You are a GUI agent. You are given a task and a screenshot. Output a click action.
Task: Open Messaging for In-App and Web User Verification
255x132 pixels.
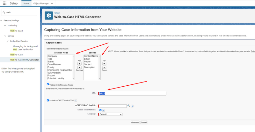pyautogui.click(x=25, y=48)
